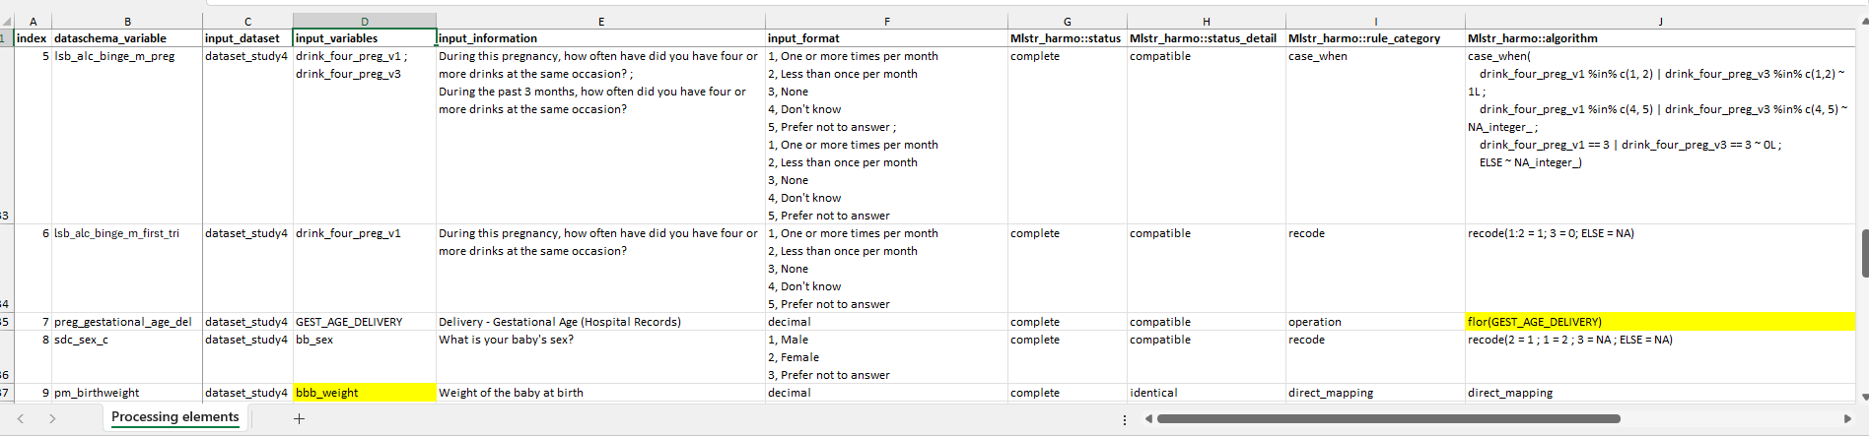
Task: Select cell 'sdc_sex_c'
Action: (x=127, y=357)
